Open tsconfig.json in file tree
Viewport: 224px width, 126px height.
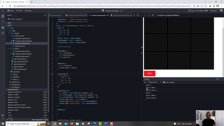coord(16,87)
